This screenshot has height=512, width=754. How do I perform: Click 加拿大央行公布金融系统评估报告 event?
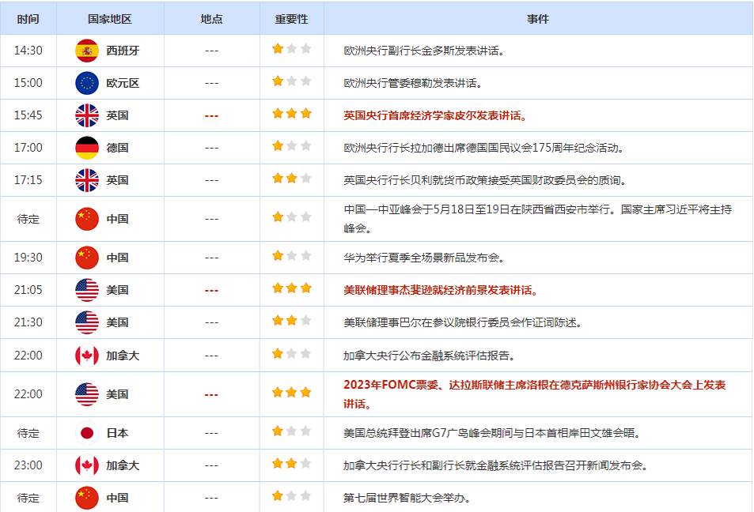click(x=430, y=356)
